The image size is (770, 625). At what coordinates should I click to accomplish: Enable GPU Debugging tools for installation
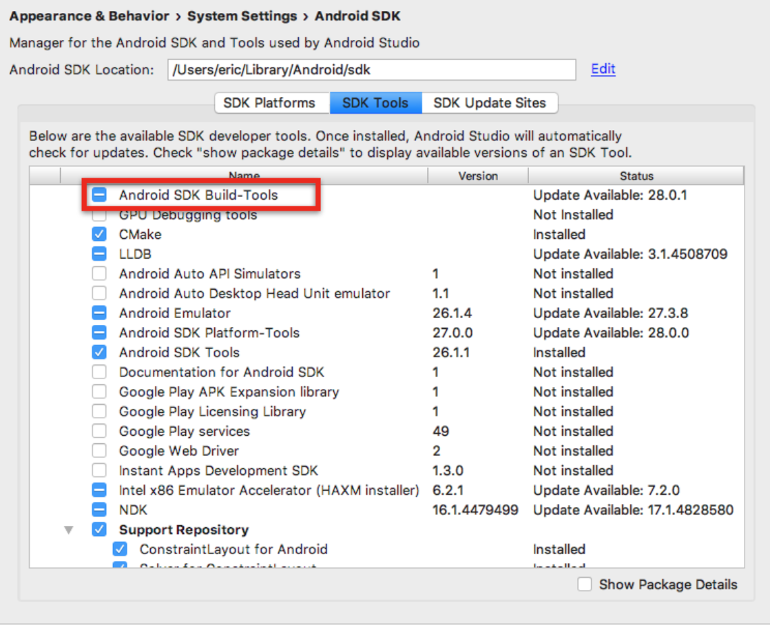point(98,215)
